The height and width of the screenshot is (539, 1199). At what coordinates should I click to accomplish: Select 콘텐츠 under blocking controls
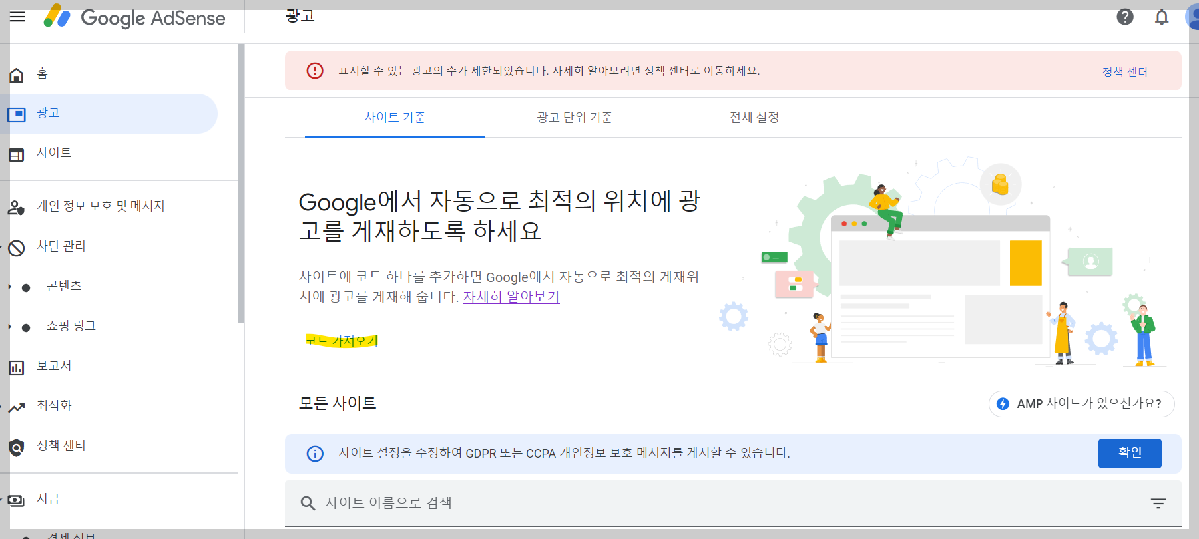pyautogui.click(x=64, y=286)
